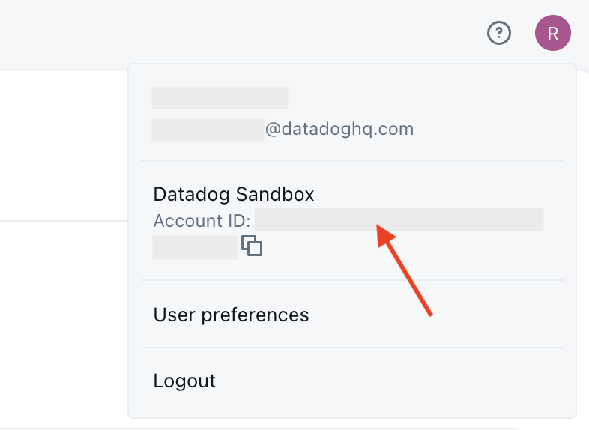
Task: Click the red arrow annotation tail
Action: click(429, 313)
